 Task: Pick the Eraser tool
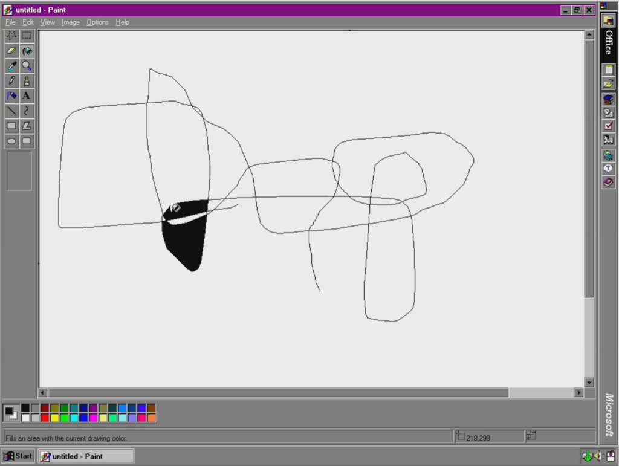(11, 51)
